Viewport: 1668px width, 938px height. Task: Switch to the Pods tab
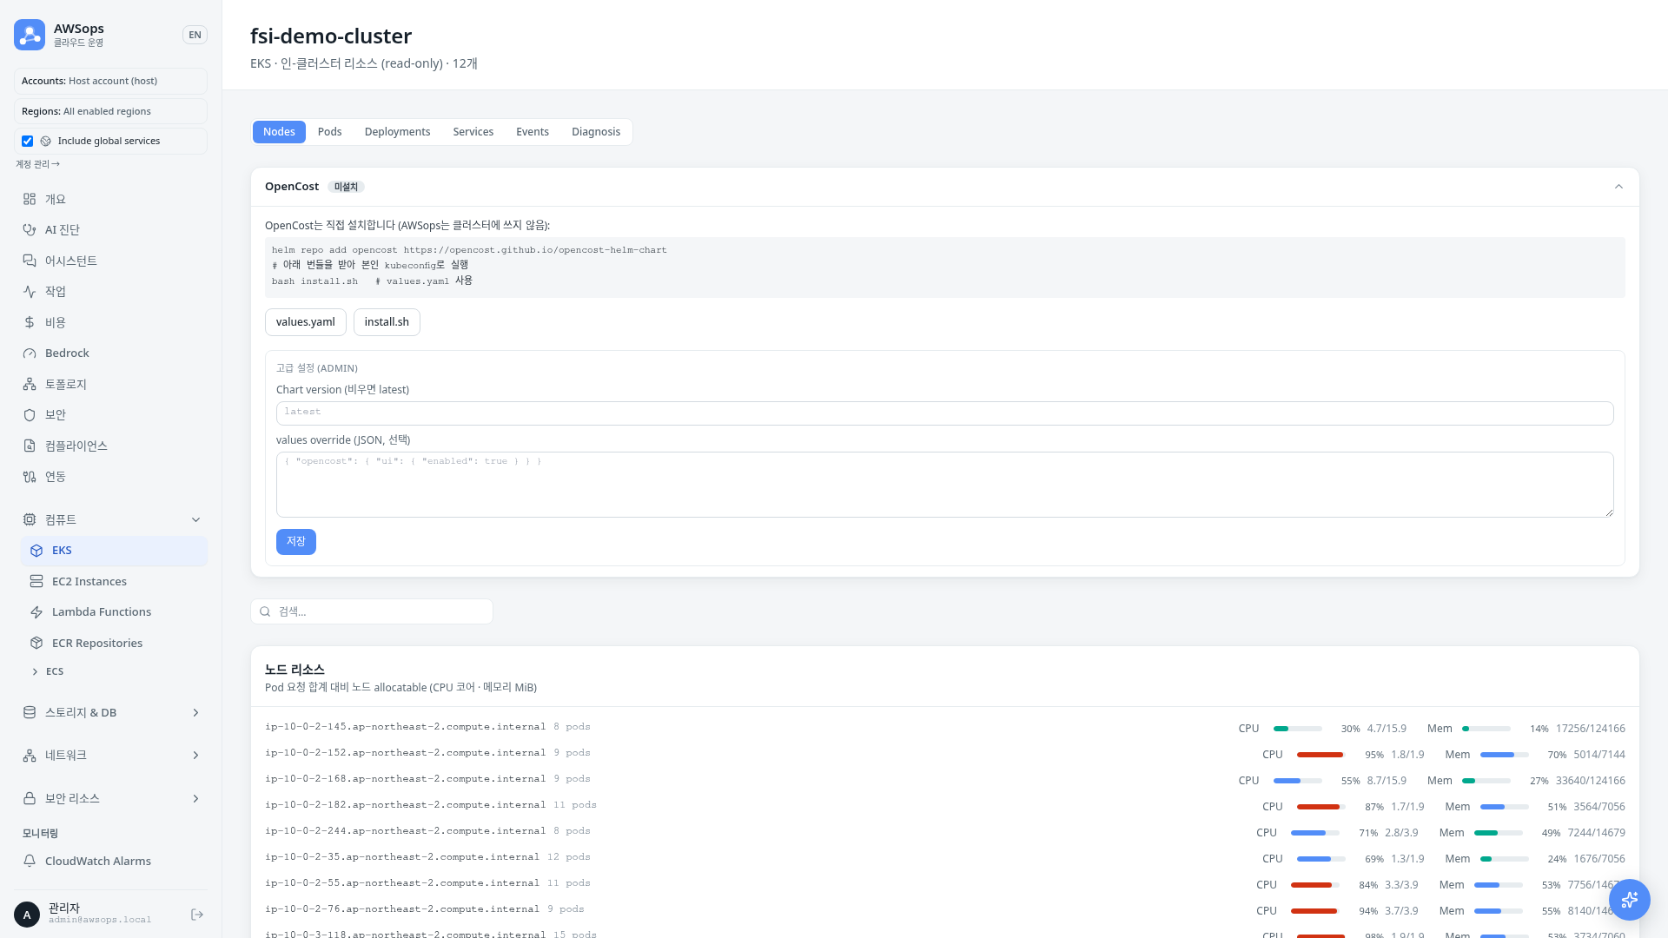329,132
